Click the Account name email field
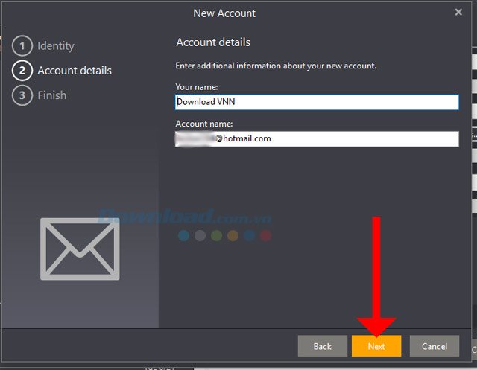 coord(317,138)
